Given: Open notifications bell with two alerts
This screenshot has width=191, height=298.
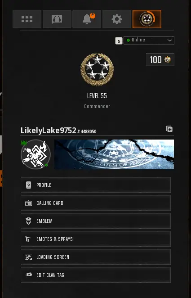Looking at the screenshot, I should click(x=87, y=19).
